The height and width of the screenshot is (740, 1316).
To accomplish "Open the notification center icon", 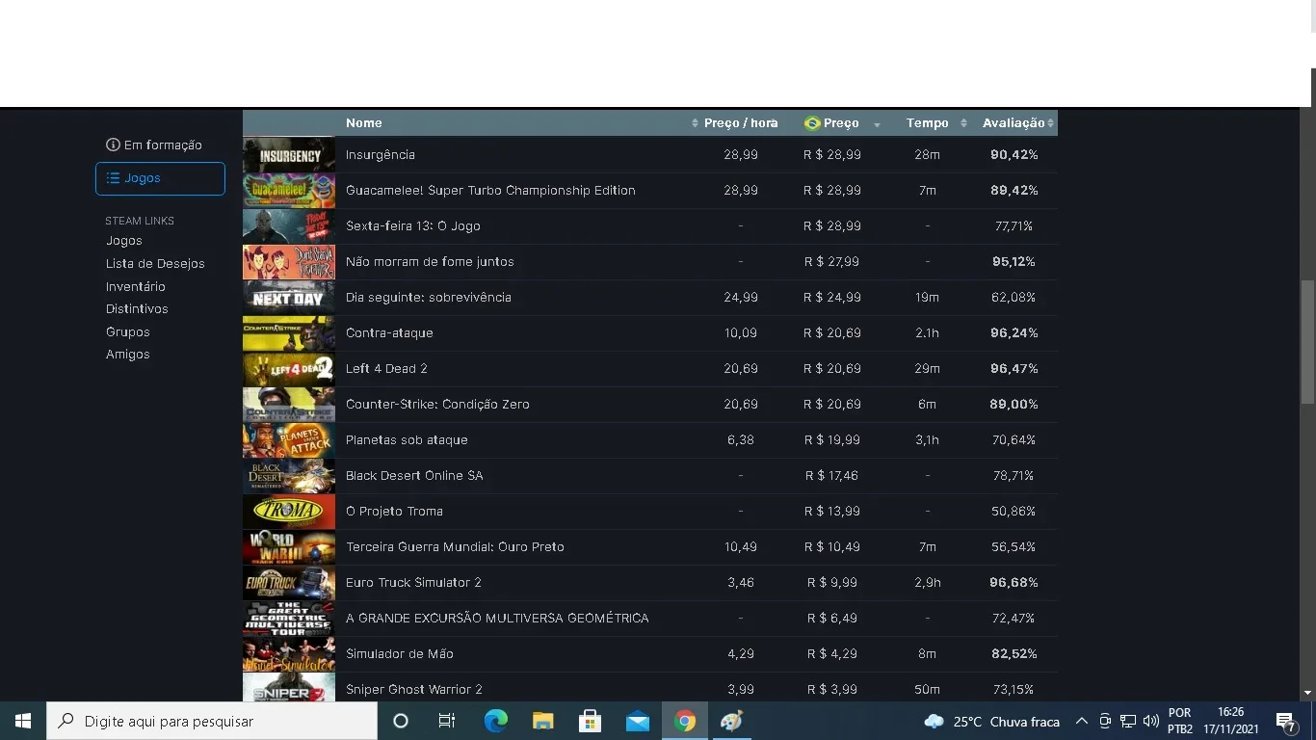I will click(1285, 722).
